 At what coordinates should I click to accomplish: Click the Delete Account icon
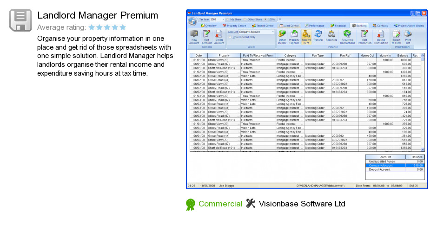pyautogui.click(x=219, y=34)
